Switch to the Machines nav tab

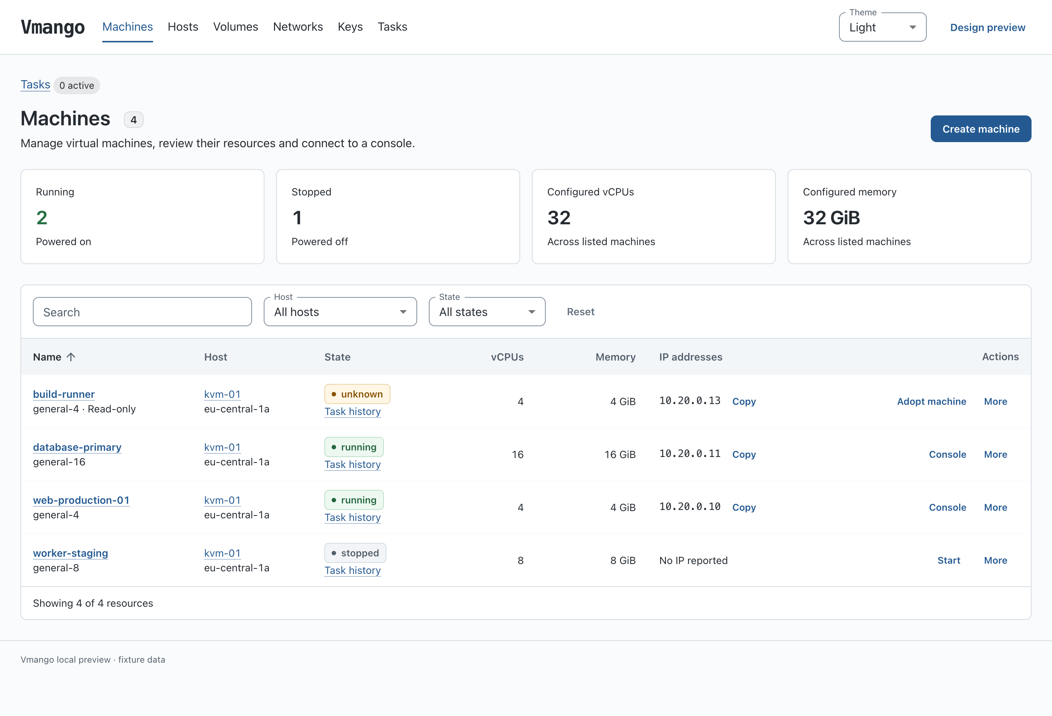coord(127,27)
